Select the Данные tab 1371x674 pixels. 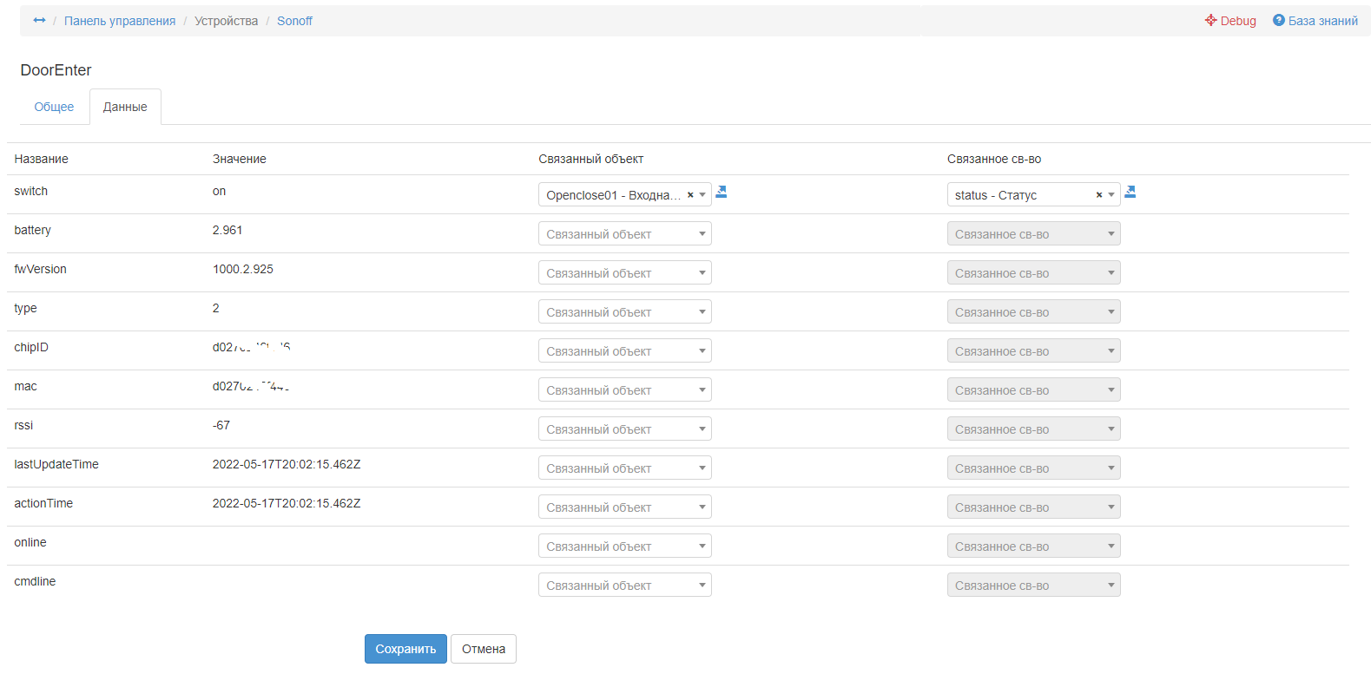click(x=125, y=107)
